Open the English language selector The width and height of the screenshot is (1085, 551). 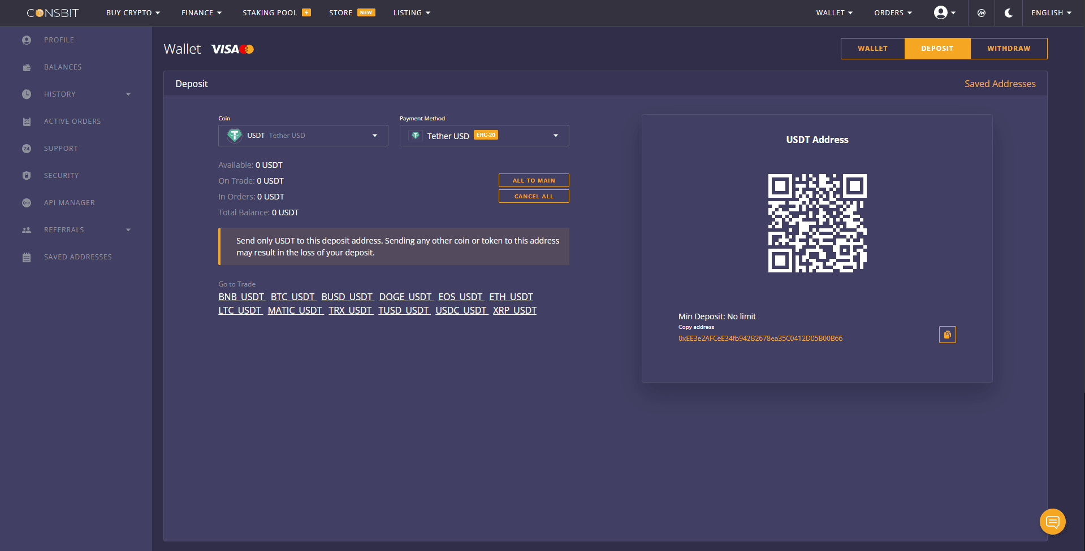1051,12
